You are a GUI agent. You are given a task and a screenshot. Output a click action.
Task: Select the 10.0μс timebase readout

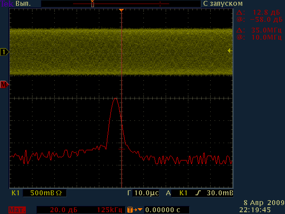[x=146, y=194]
